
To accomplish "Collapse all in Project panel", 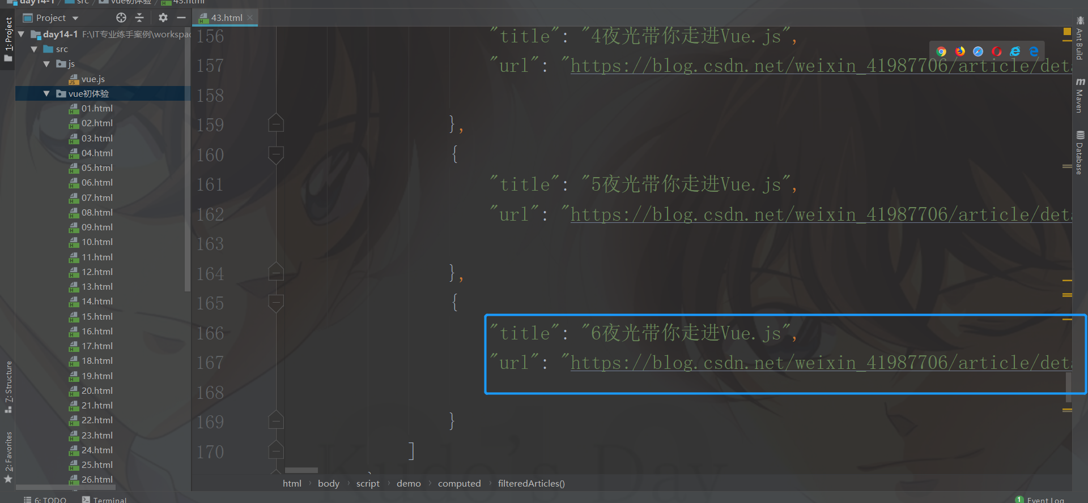I will (x=139, y=18).
